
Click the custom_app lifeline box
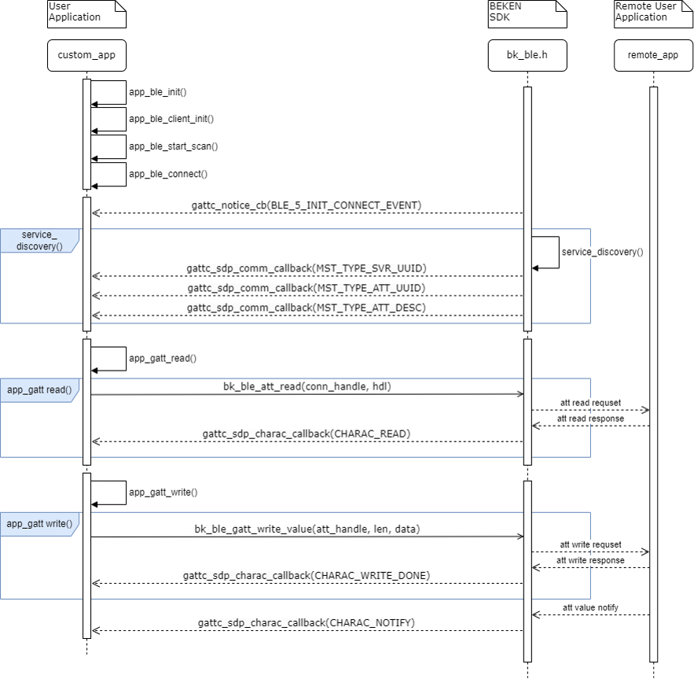coord(86,55)
